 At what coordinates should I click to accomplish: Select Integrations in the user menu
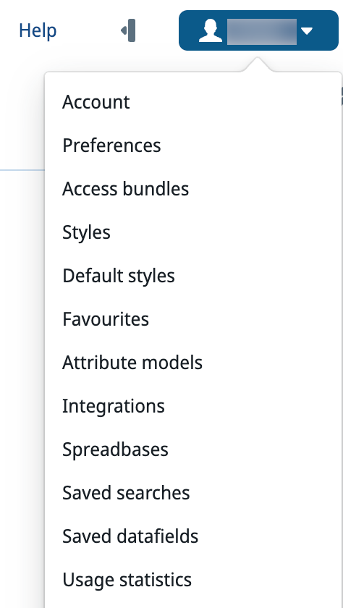114,406
